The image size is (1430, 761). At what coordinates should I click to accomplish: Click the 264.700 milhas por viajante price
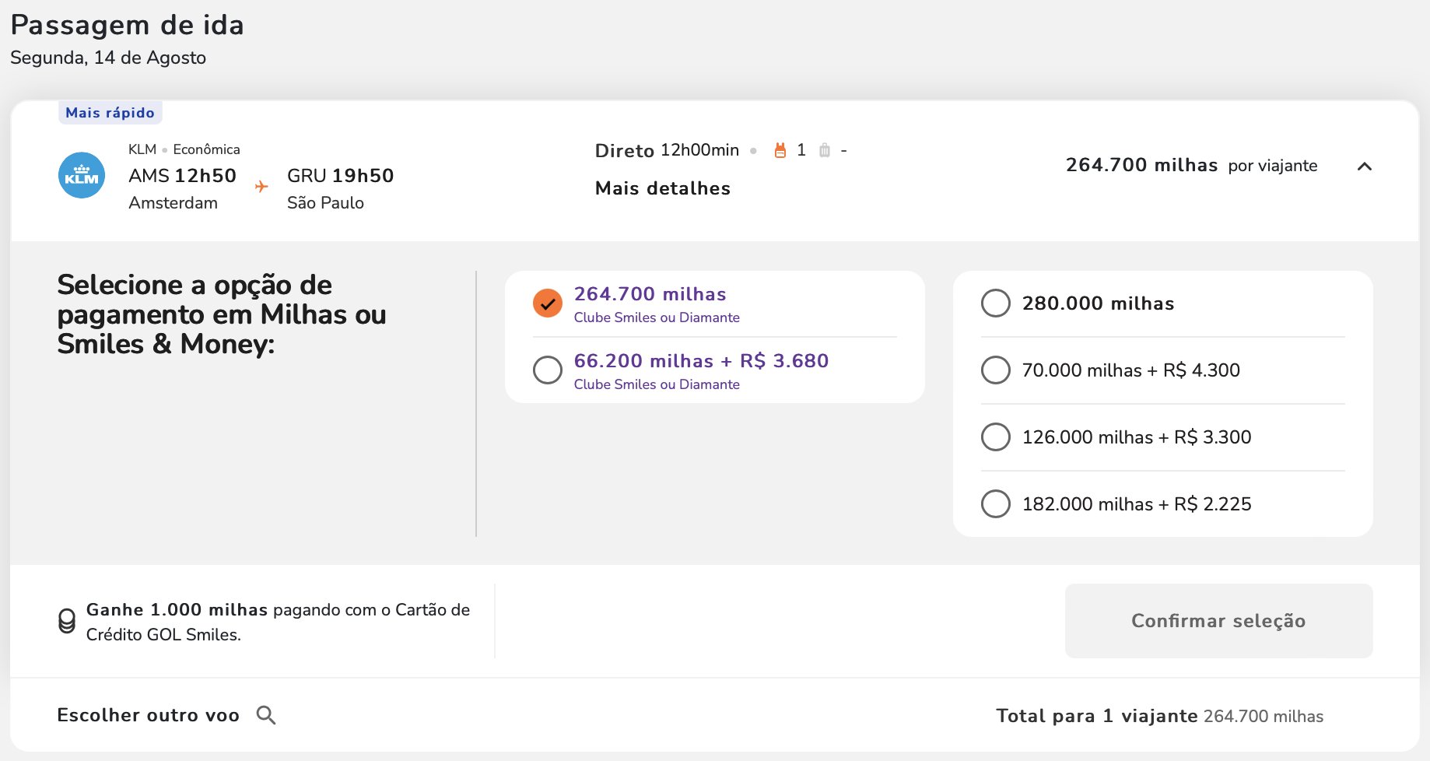tap(1191, 165)
